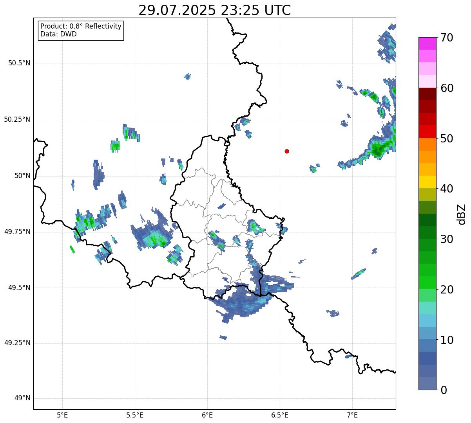Screen dimensions: 471x423
Task: Click the 40 tick label on colorbar
Action: (x=447, y=189)
